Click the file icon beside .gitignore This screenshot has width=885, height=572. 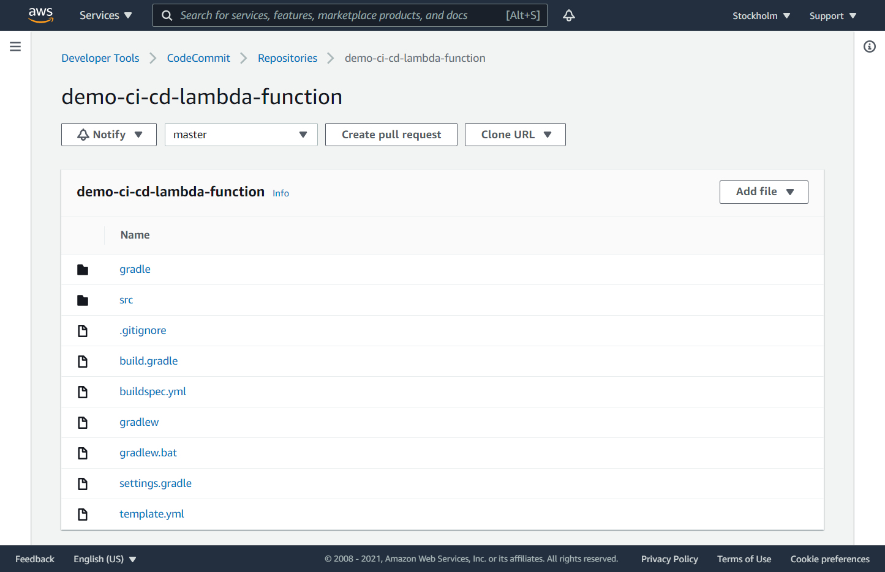pos(83,331)
